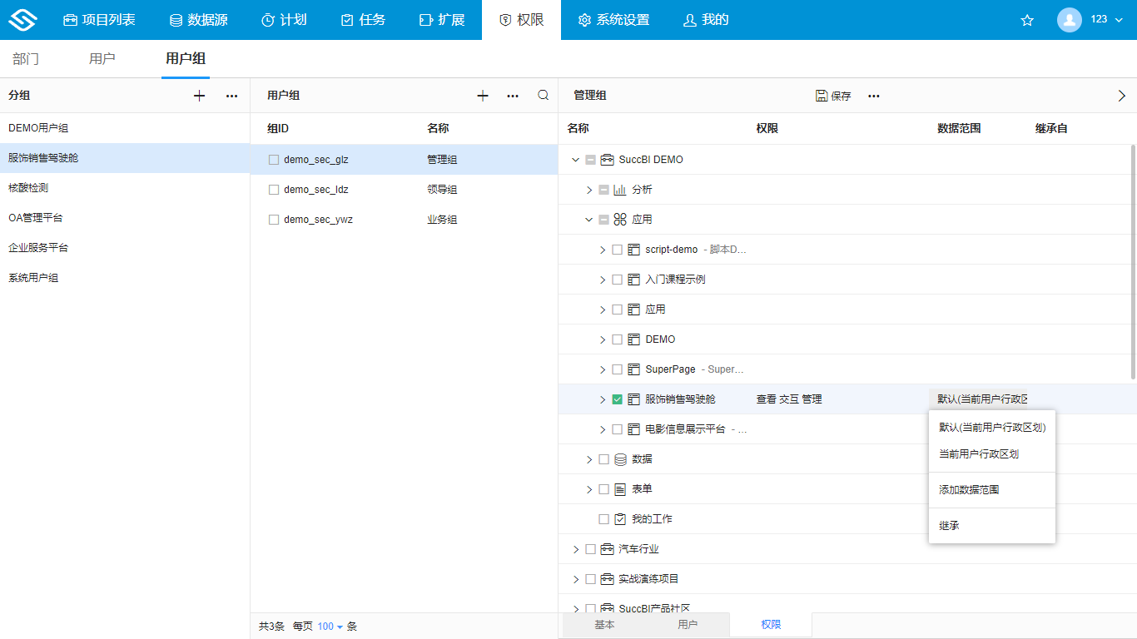
Task: Click plus icon to add a new 分组
Action: click(199, 95)
